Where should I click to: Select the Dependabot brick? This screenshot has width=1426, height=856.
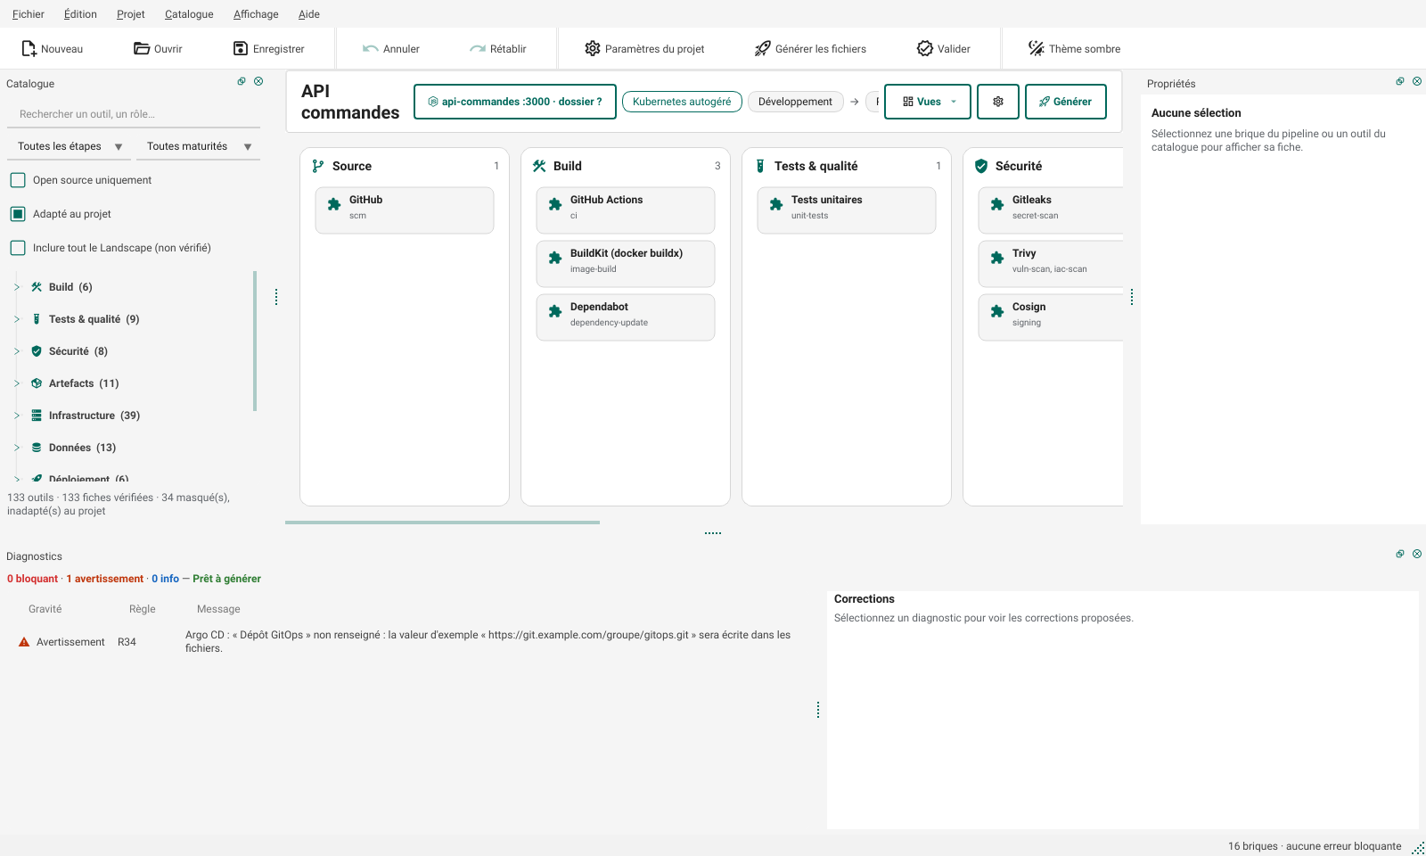pos(626,317)
